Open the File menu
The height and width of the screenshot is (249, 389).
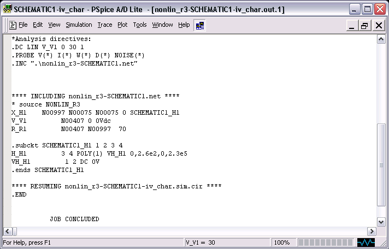tap(23, 25)
